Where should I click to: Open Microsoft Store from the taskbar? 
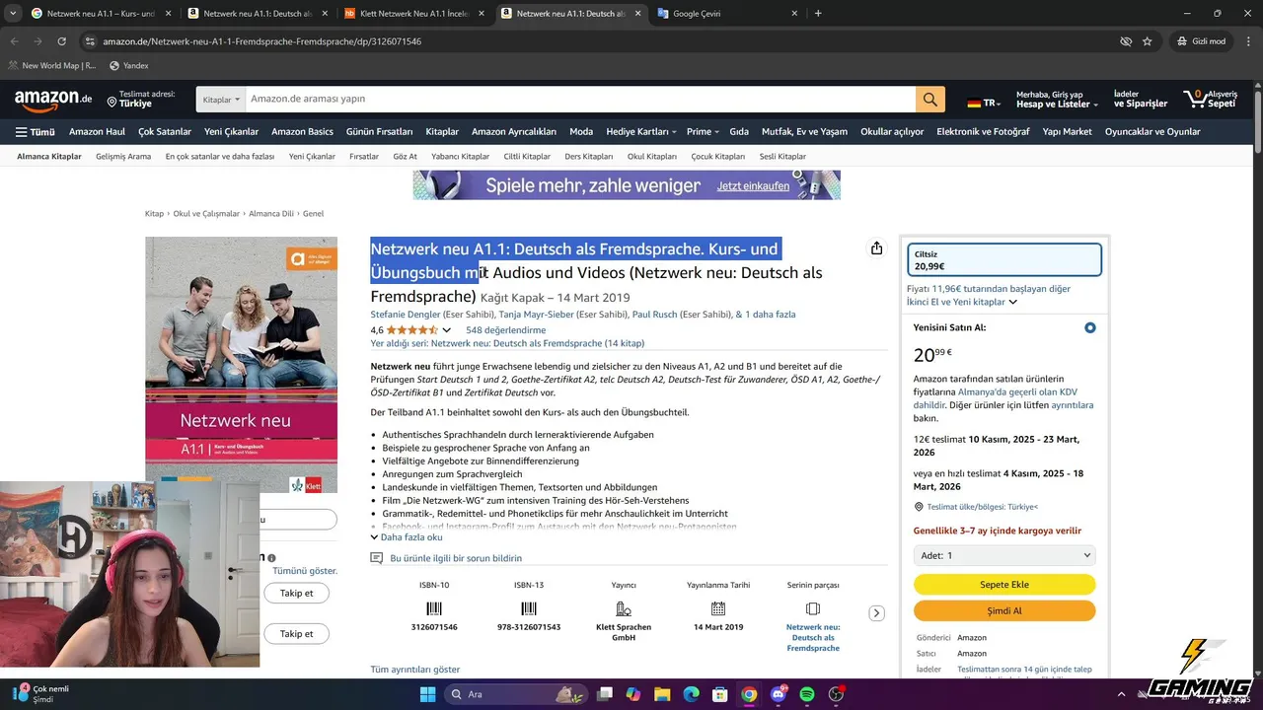click(719, 694)
